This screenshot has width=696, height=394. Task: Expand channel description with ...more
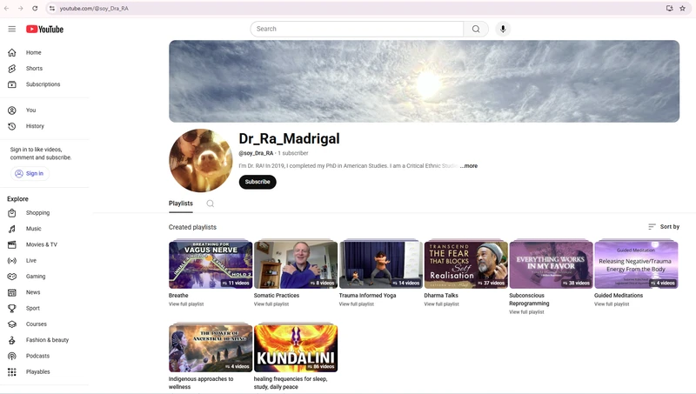tap(469, 166)
